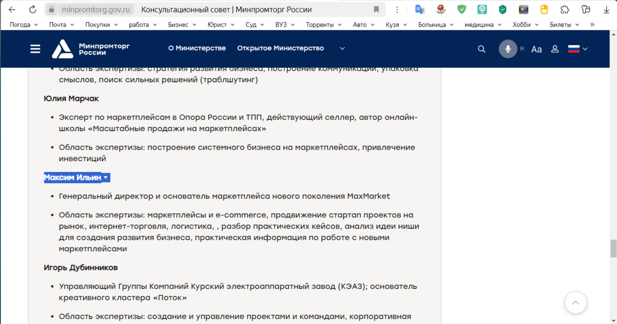Click the Минпромторг России logo
Image resolution: width=617 pixels, height=324 pixels.
point(90,49)
